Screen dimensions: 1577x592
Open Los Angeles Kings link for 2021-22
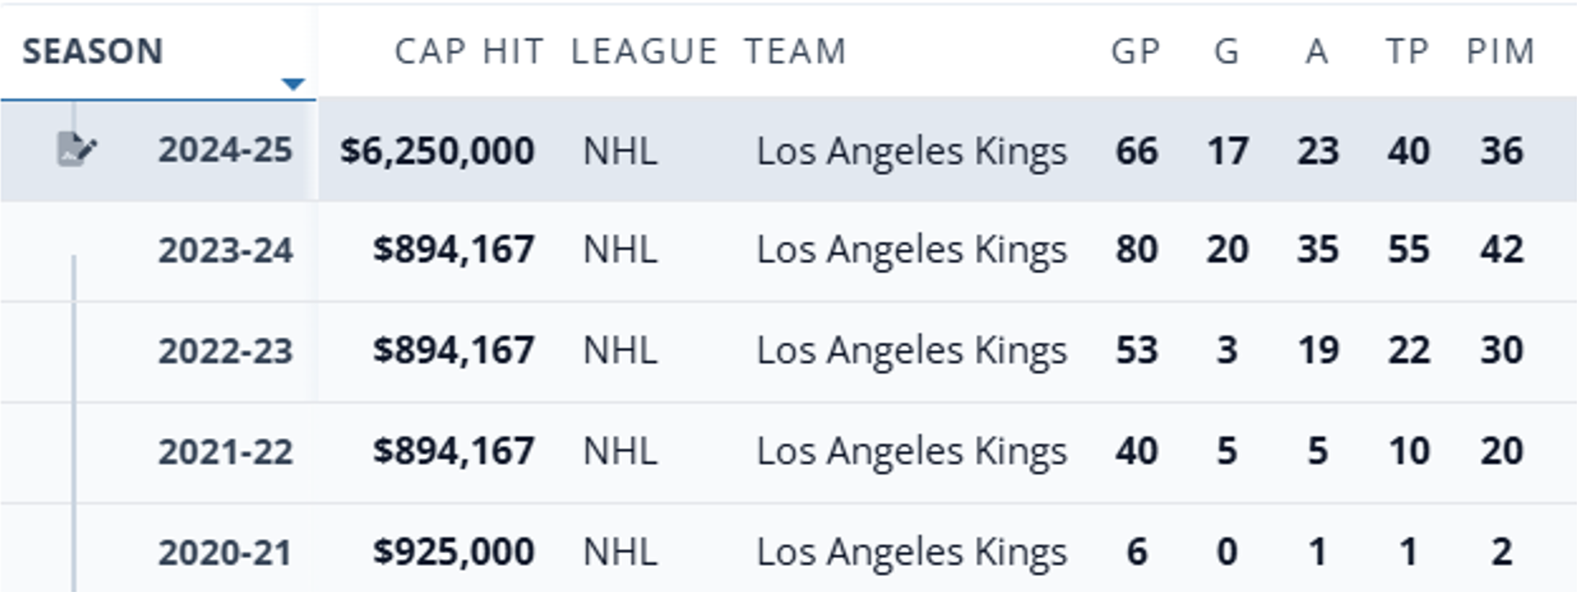pos(911,452)
